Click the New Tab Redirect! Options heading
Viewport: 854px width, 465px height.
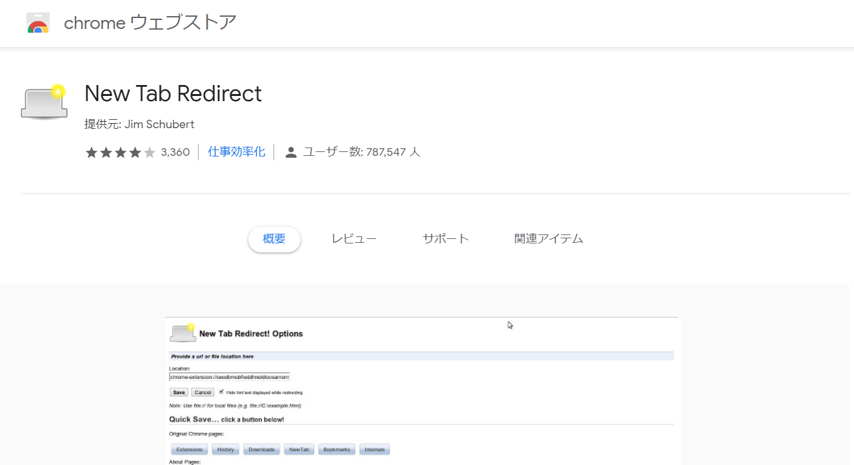coord(251,334)
